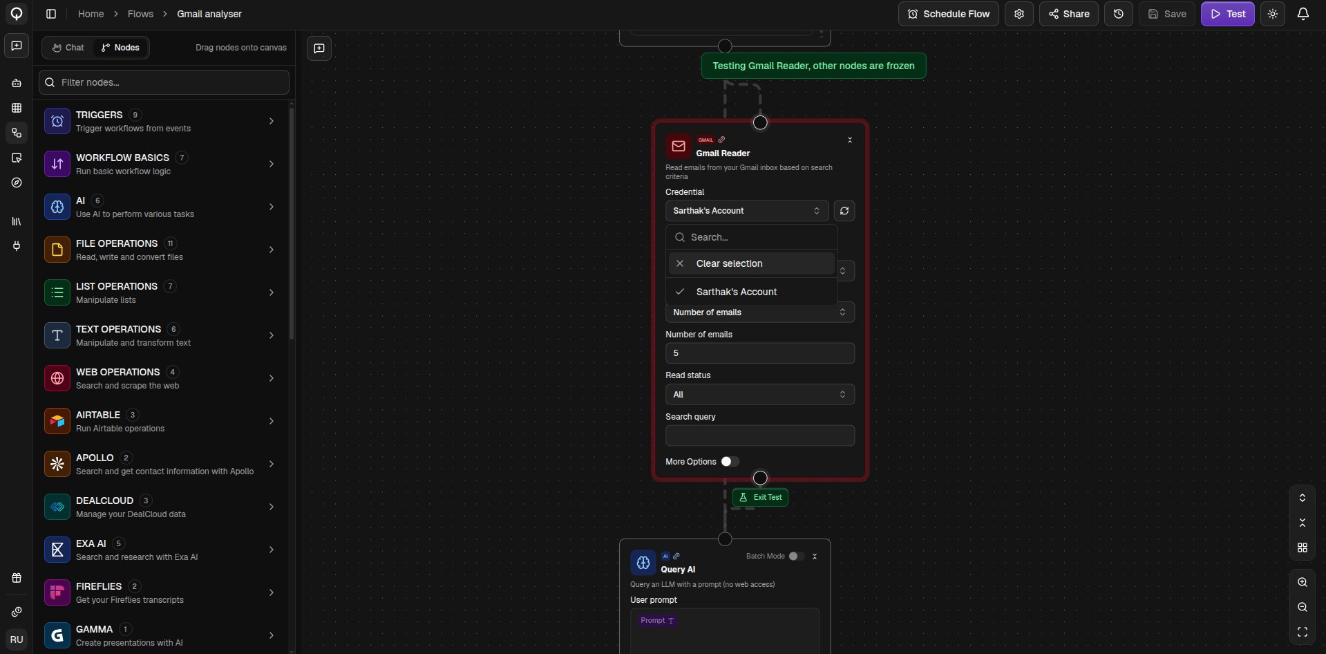1326x654 pixels.
Task: Open the library icon in left rail
Action: point(17,221)
